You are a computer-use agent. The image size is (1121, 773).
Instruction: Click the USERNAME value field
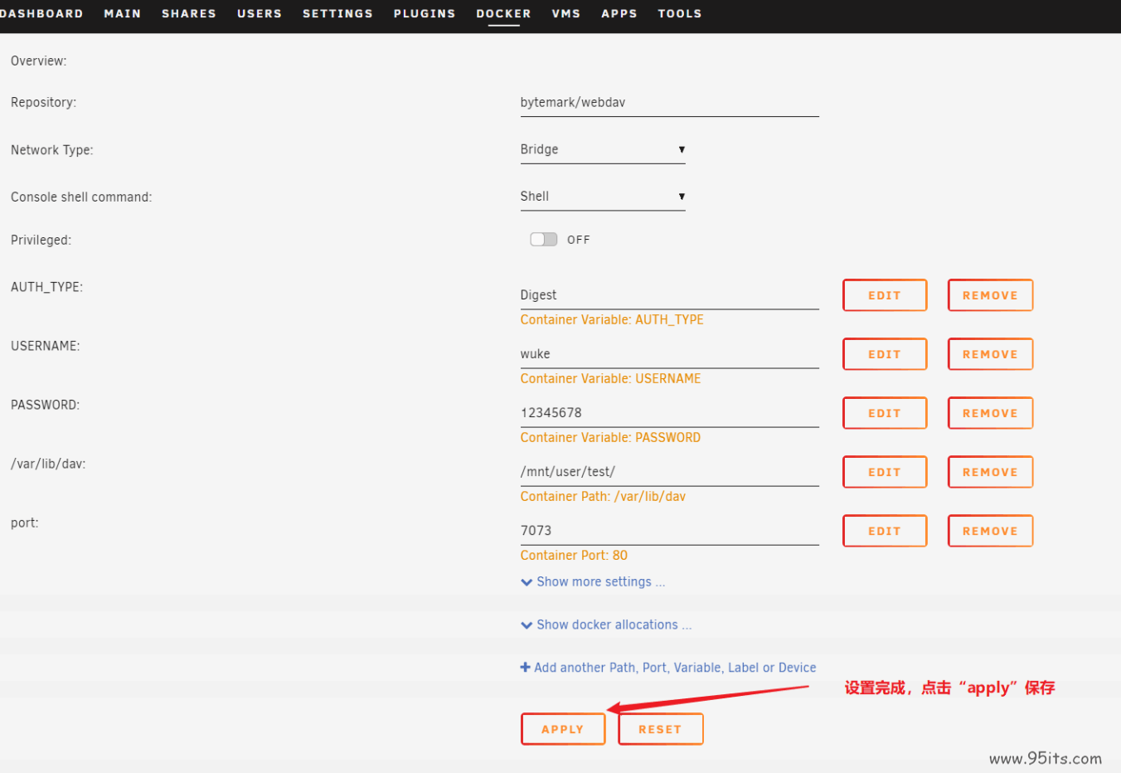[x=669, y=354]
